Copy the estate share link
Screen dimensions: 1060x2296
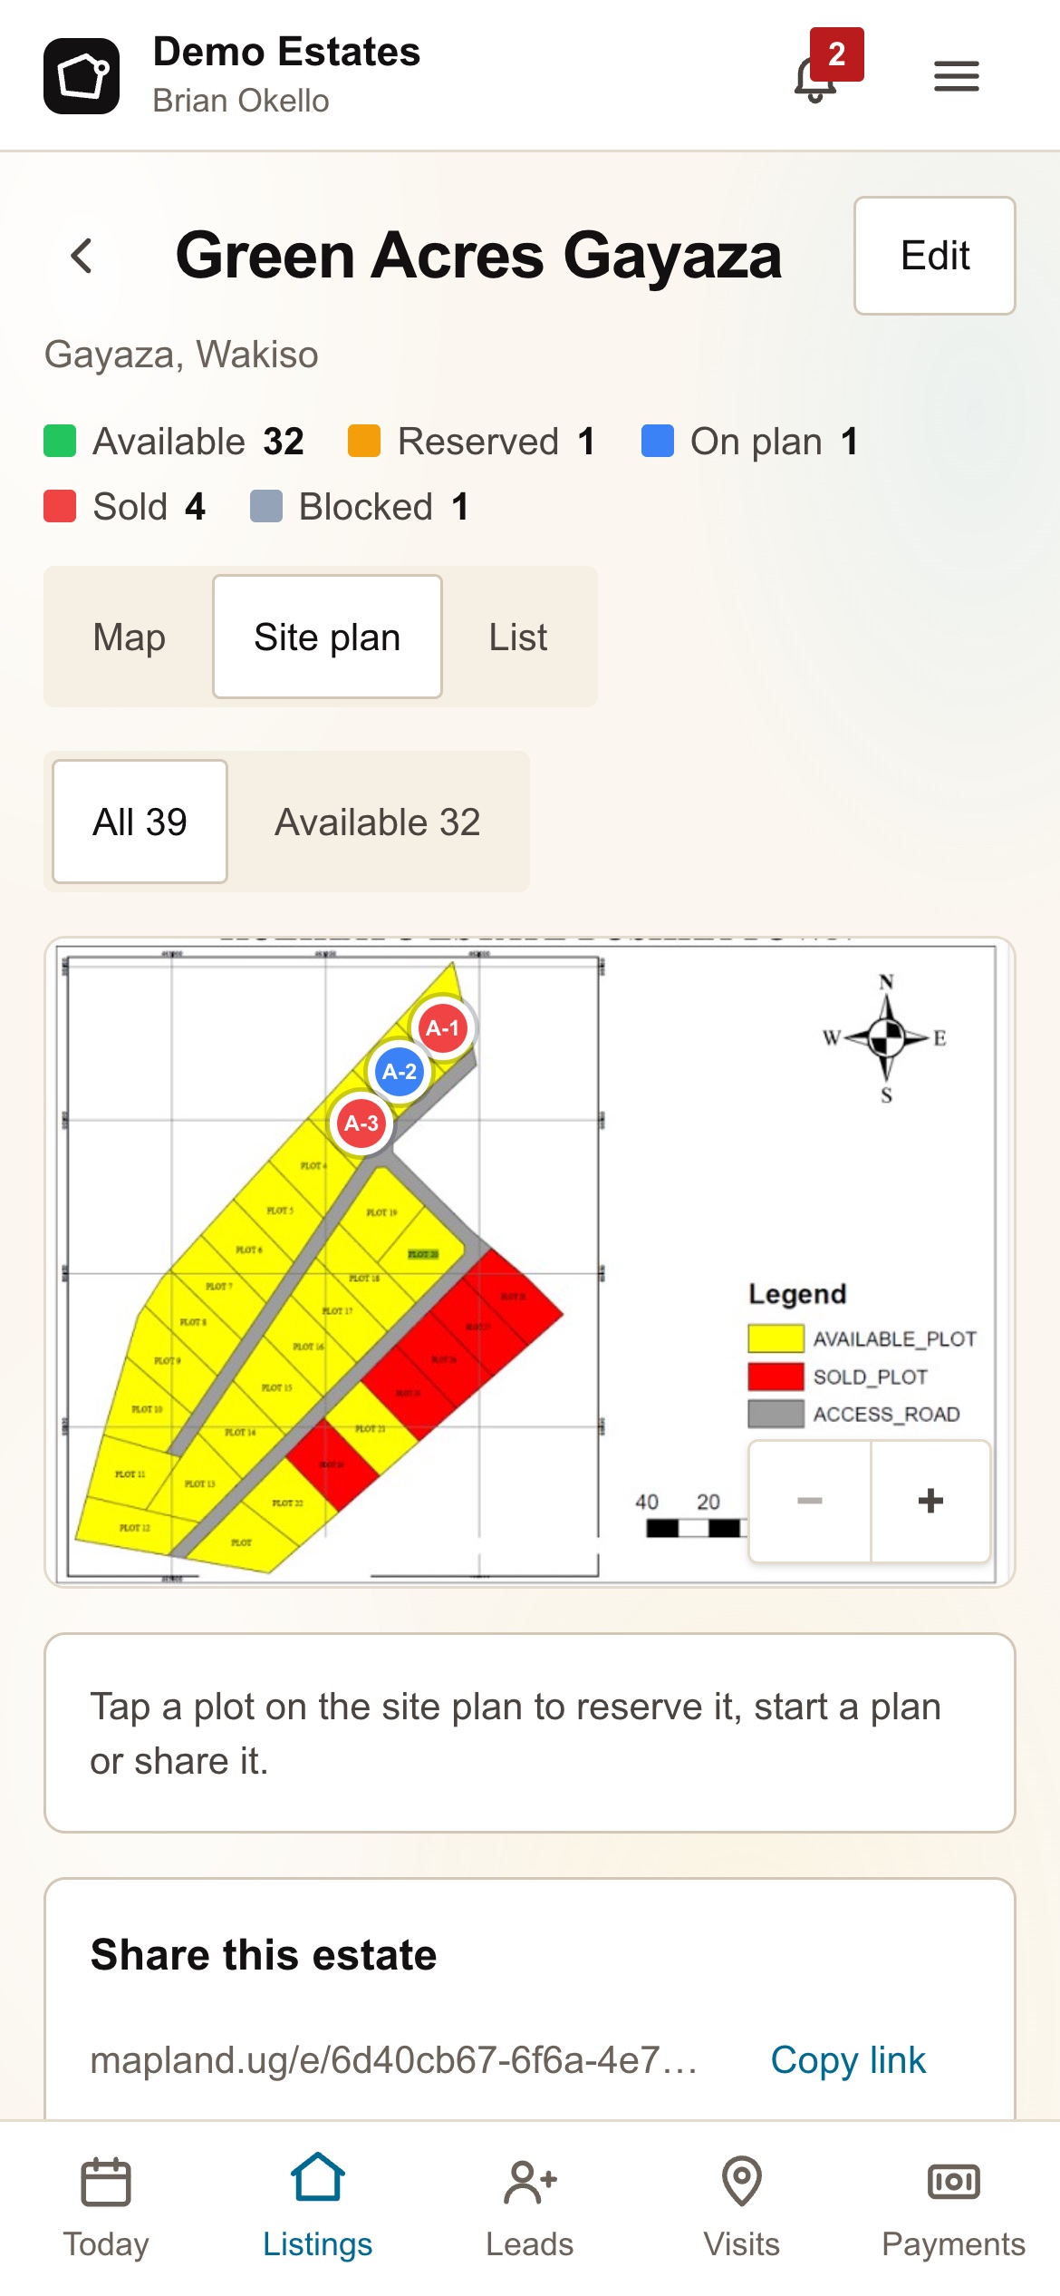[x=848, y=2060]
